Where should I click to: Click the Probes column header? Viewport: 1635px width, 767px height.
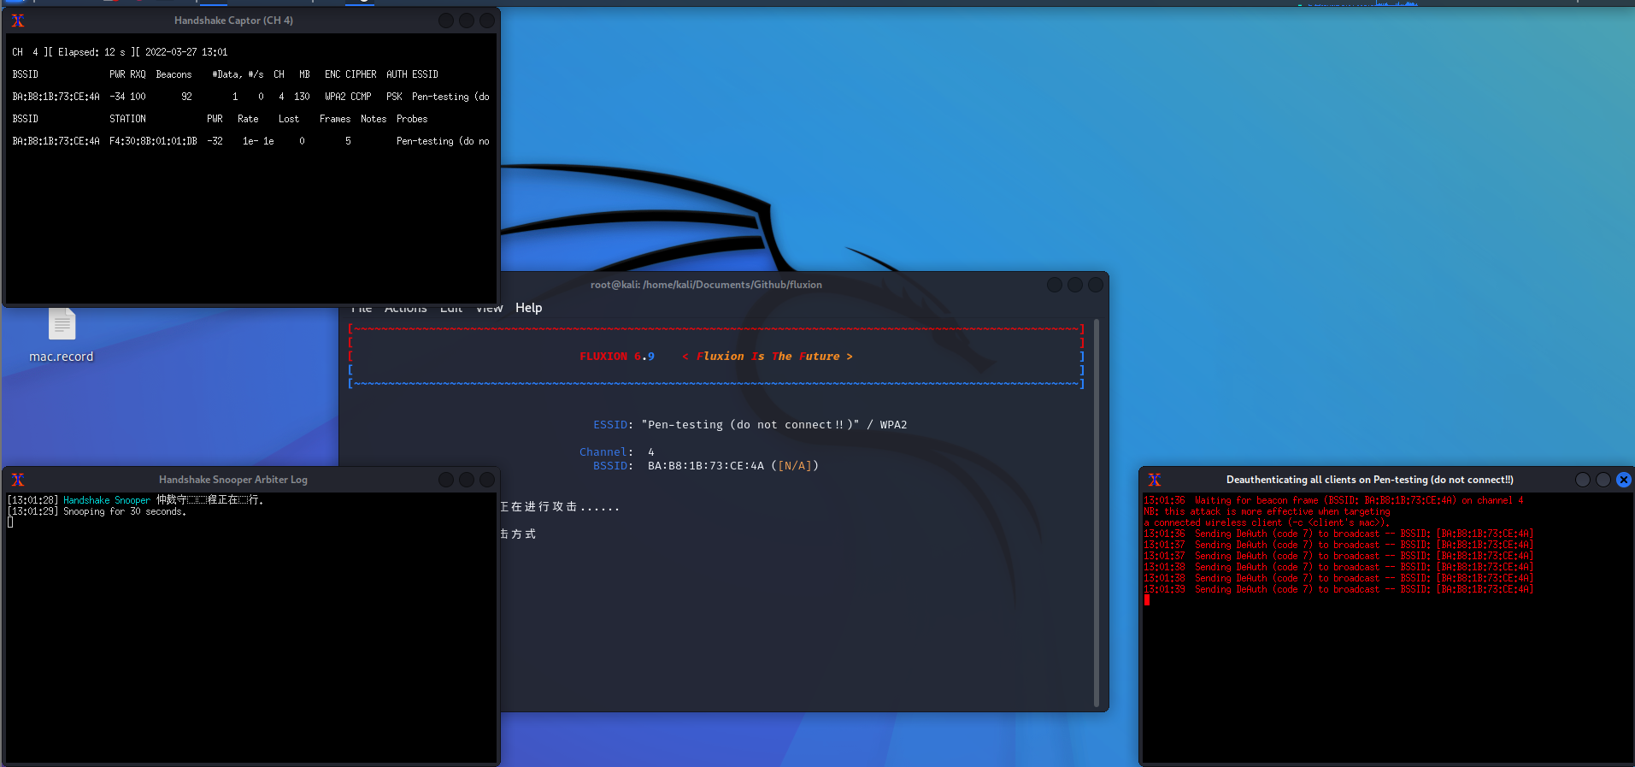point(412,119)
